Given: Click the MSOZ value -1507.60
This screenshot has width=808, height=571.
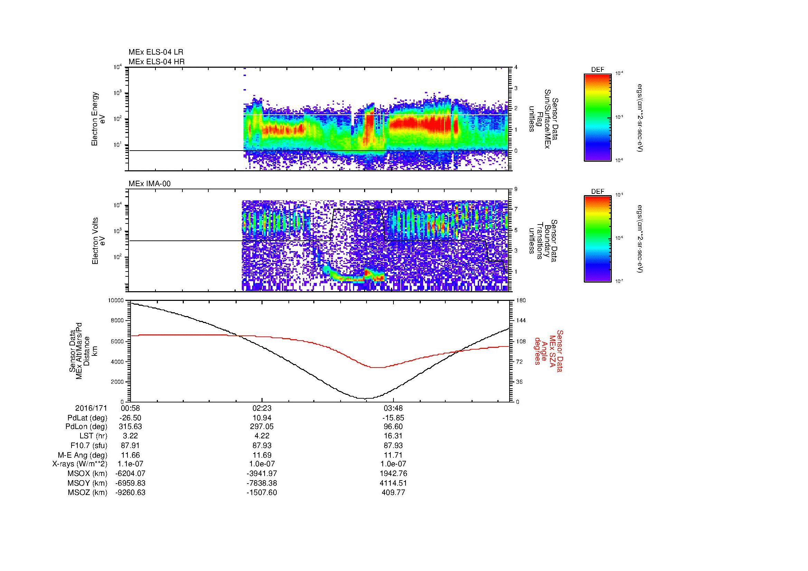Looking at the screenshot, I should tap(262, 493).
